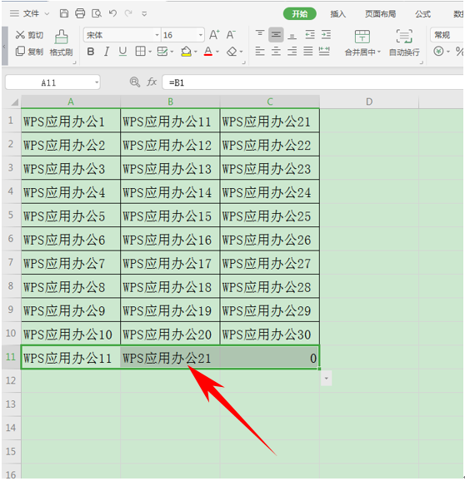
Task: Expand the fill color dropdown arrow
Action: point(195,52)
